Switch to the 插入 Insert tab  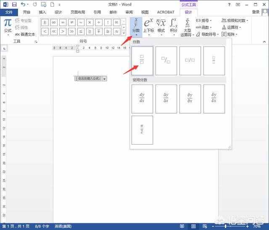pos(42,12)
